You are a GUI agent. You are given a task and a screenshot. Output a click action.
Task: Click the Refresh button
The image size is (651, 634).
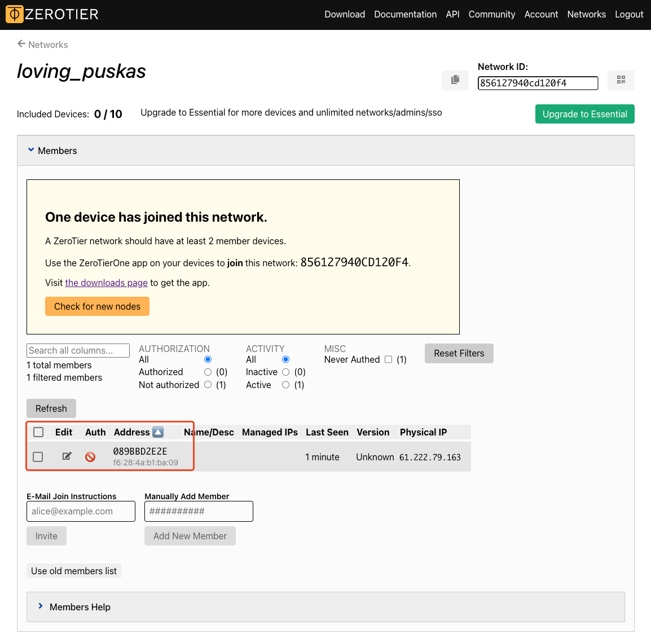(x=51, y=408)
